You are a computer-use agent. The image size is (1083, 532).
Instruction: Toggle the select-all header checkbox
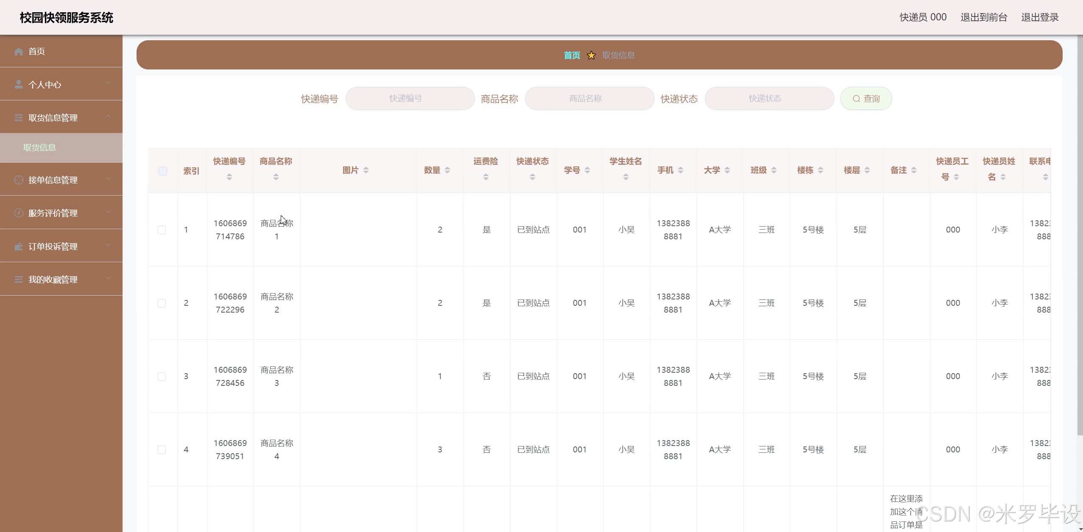pos(162,171)
